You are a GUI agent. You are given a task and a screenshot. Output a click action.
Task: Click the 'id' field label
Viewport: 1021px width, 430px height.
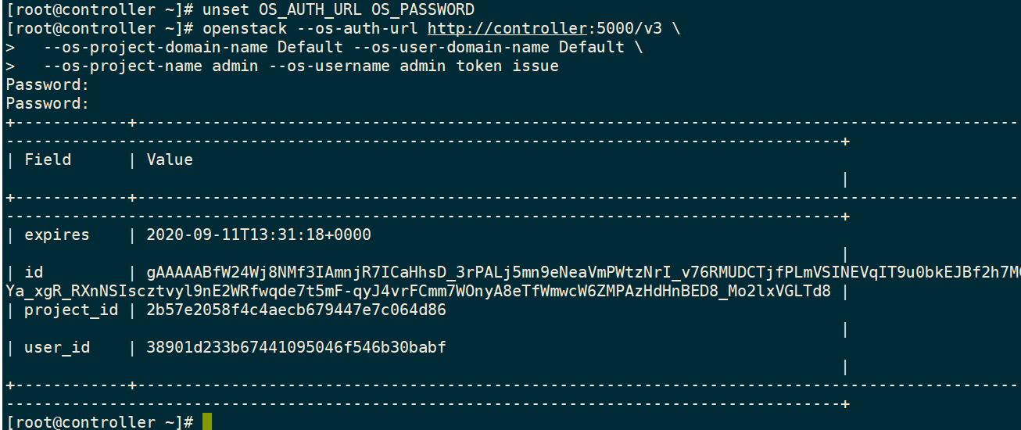point(34,272)
